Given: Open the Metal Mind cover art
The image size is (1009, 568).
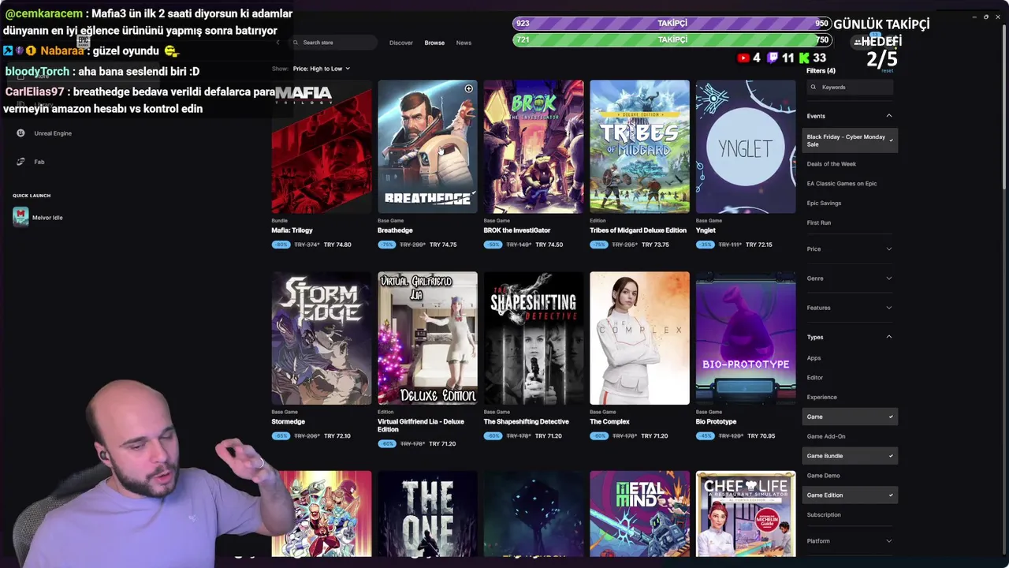Looking at the screenshot, I should [x=639, y=514].
